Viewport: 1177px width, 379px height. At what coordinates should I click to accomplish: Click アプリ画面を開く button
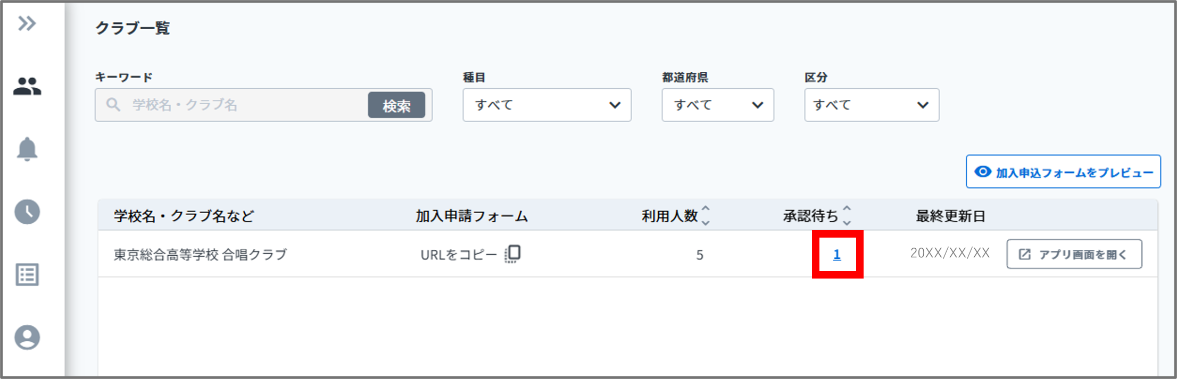(x=1074, y=254)
